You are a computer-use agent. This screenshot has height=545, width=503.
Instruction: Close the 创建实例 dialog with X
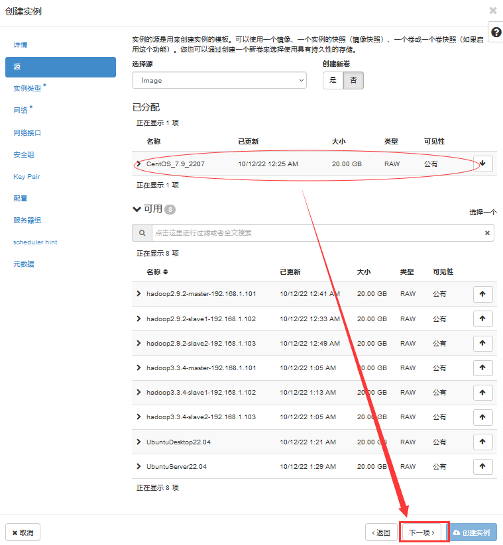[493, 11]
